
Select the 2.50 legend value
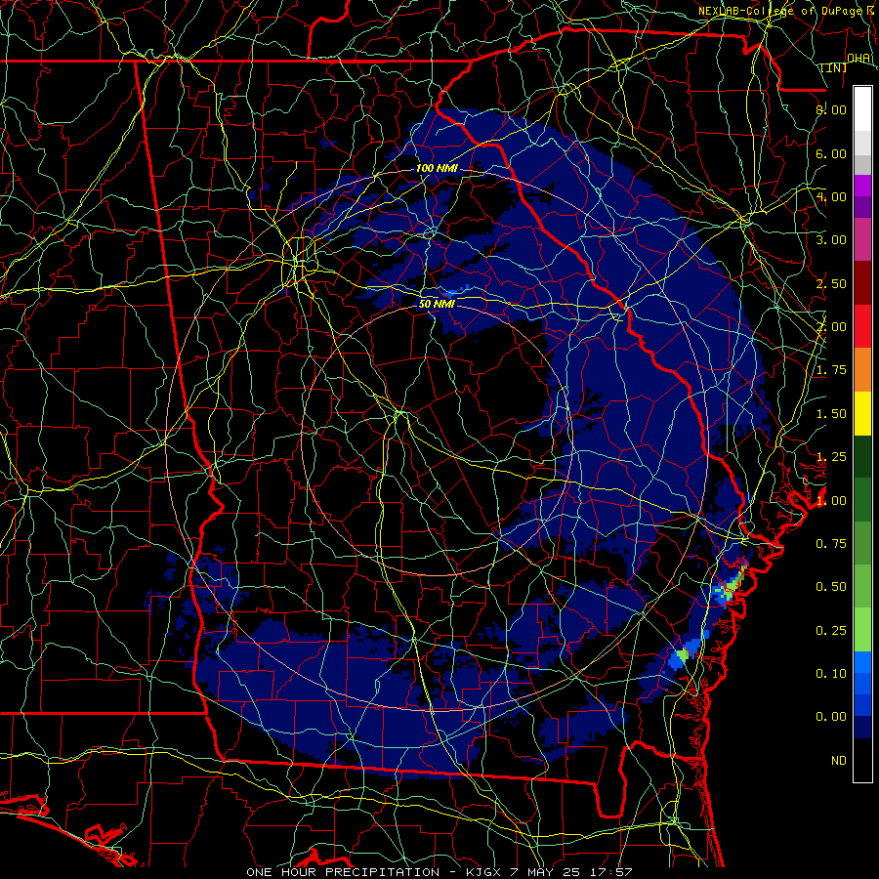[831, 283]
